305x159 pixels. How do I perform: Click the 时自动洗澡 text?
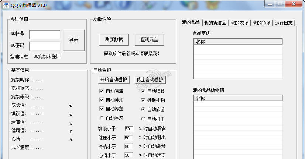154,146
